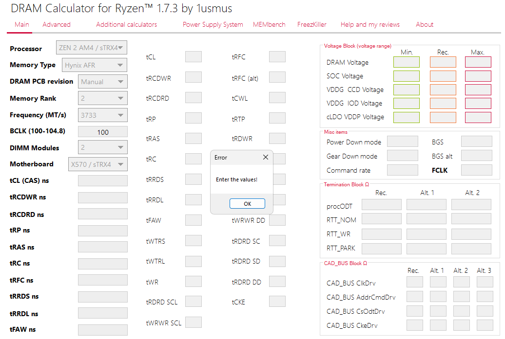Click the tRFC ns input field
The image size is (505, 339).
[103, 280]
